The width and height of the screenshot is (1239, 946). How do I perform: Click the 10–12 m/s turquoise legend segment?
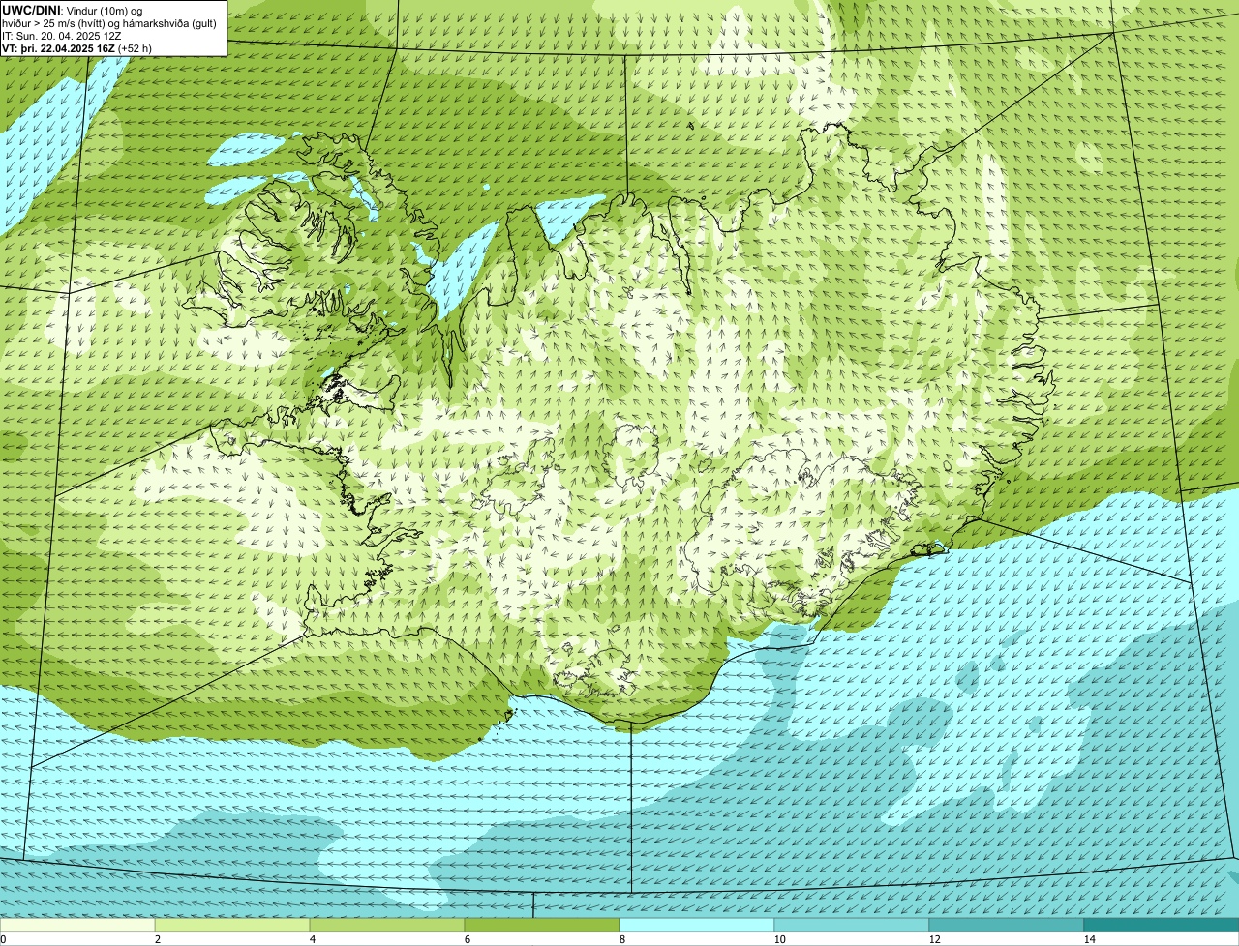coord(852,926)
